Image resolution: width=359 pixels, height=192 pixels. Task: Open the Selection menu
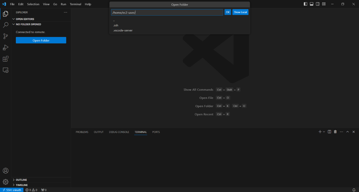[33, 4]
